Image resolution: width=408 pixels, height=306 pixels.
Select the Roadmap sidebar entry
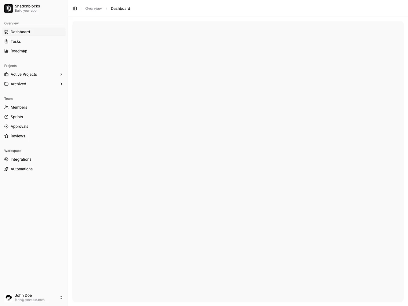(x=19, y=51)
